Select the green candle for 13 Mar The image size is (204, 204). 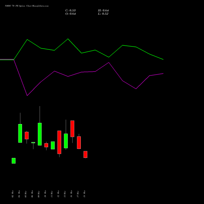pyautogui.click(x=66, y=141)
